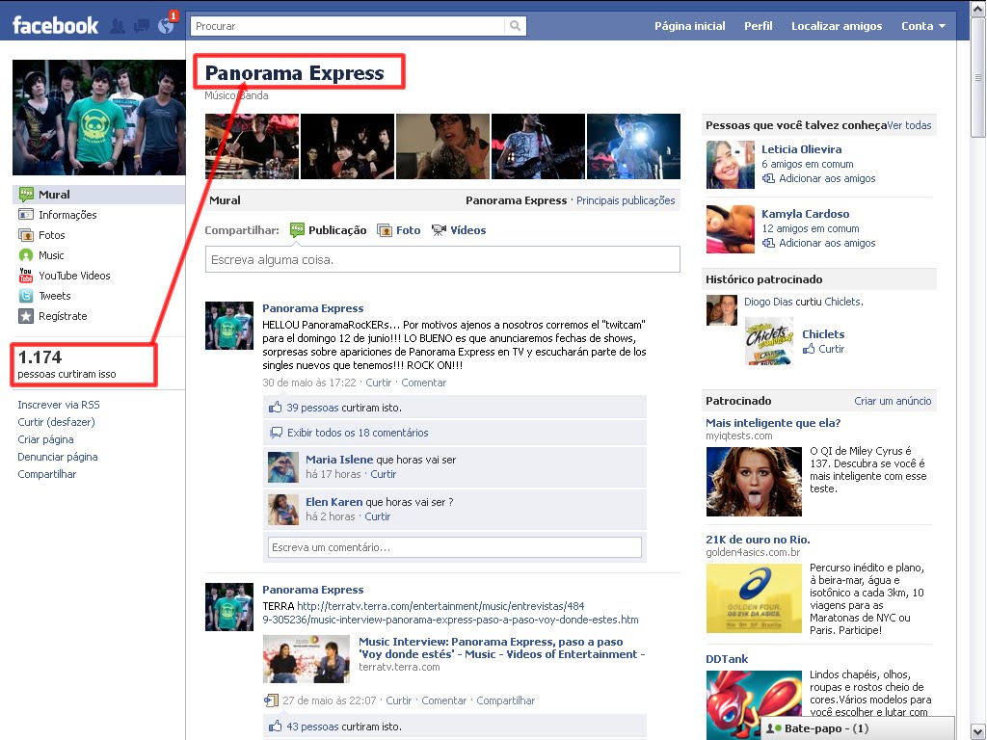
Task: Open the DDTank ad title
Action: (727, 659)
